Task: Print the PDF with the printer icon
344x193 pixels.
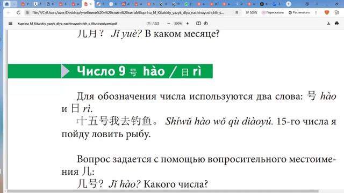Action: pyautogui.click(x=336, y=23)
